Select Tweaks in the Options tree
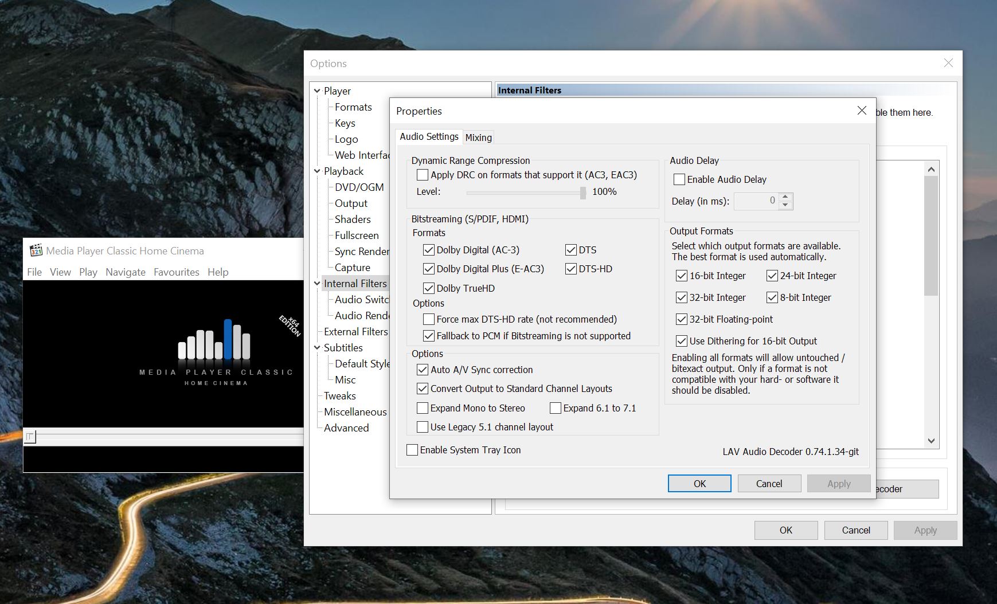The width and height of the screenshot is (997, 604). pyautogui.click(x=340, y=395)
